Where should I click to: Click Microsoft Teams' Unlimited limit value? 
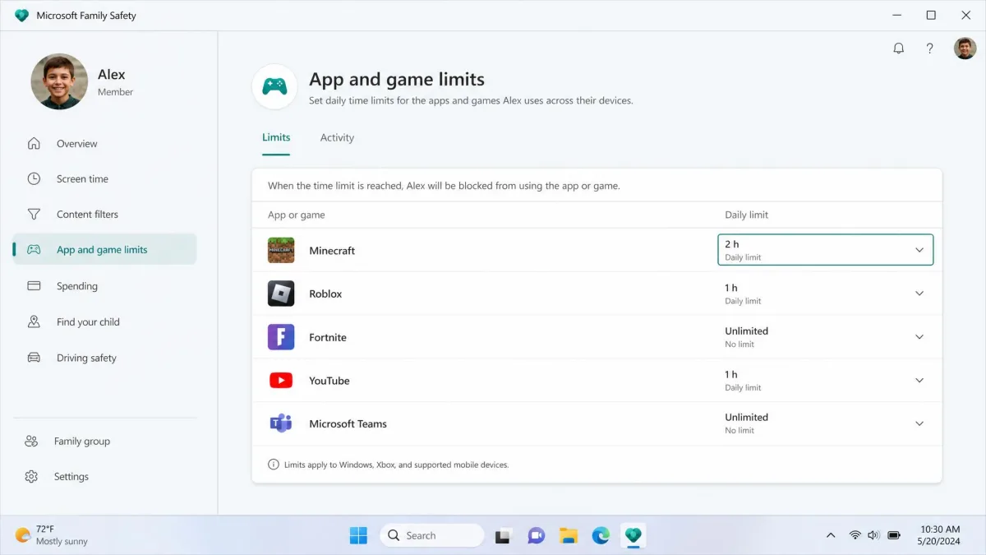click(x=746, y=418)
